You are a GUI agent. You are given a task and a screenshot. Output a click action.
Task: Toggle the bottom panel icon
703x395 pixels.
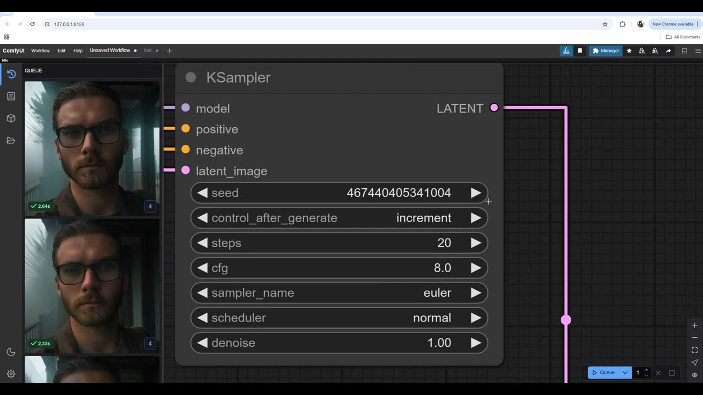[684, 50]
